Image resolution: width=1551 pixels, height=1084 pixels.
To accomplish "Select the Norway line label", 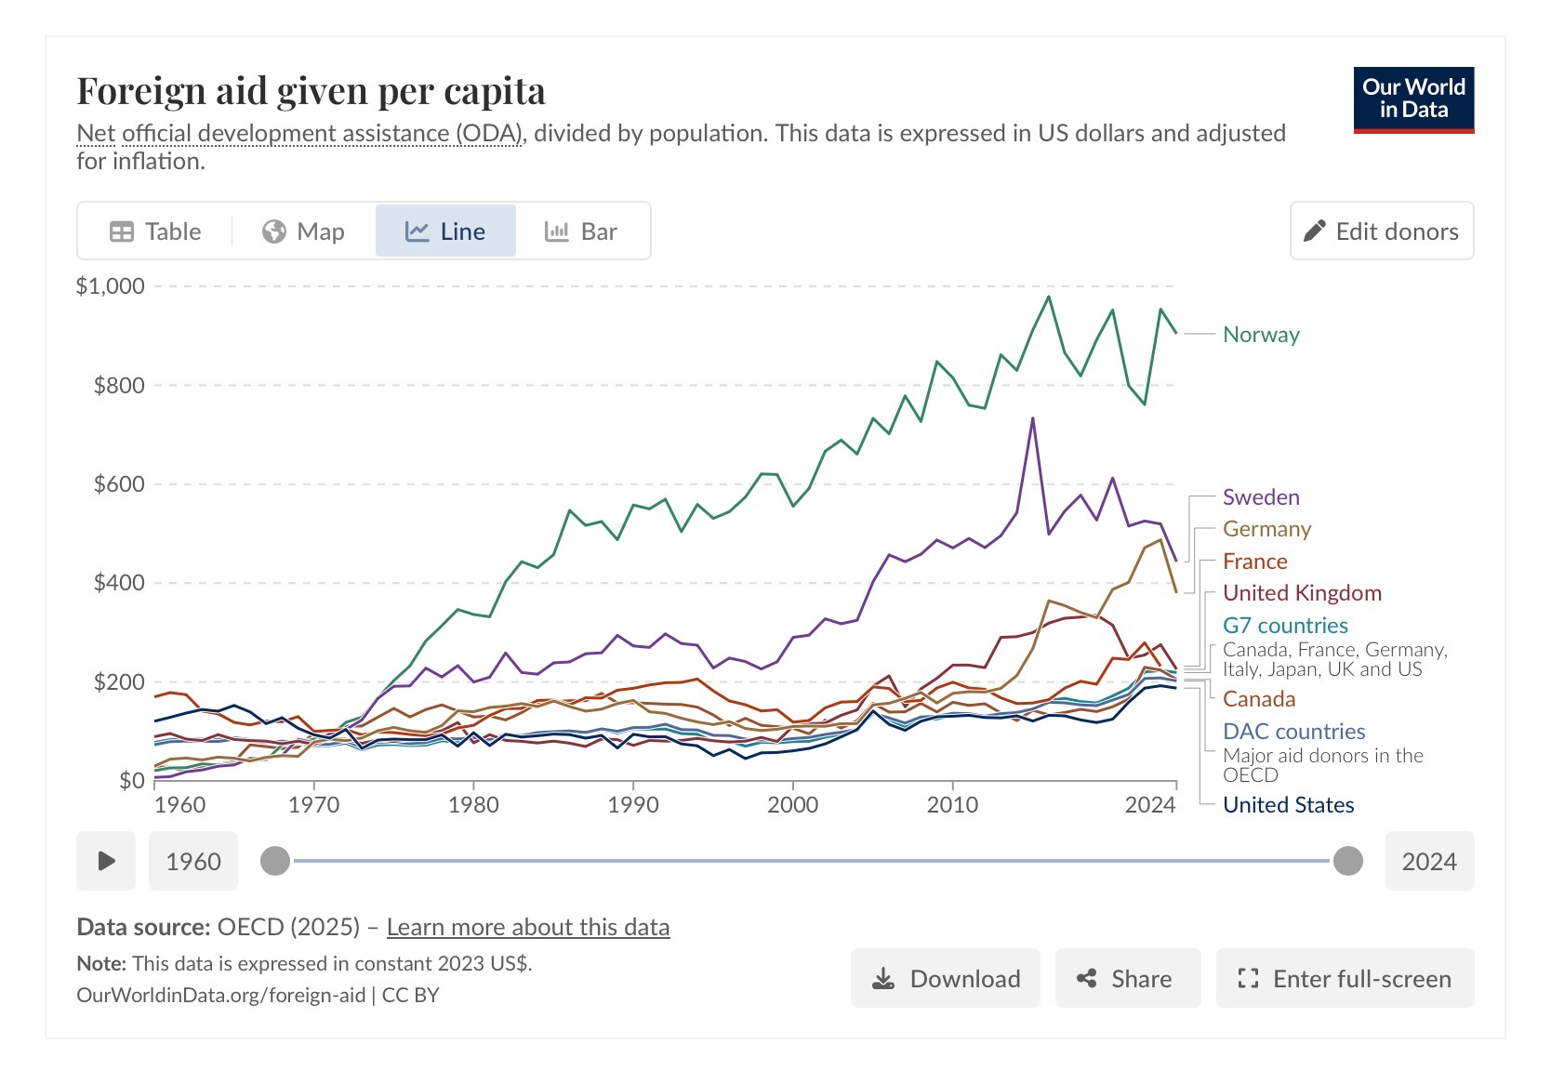I will pyautogui.click(x=1261, y=335).
